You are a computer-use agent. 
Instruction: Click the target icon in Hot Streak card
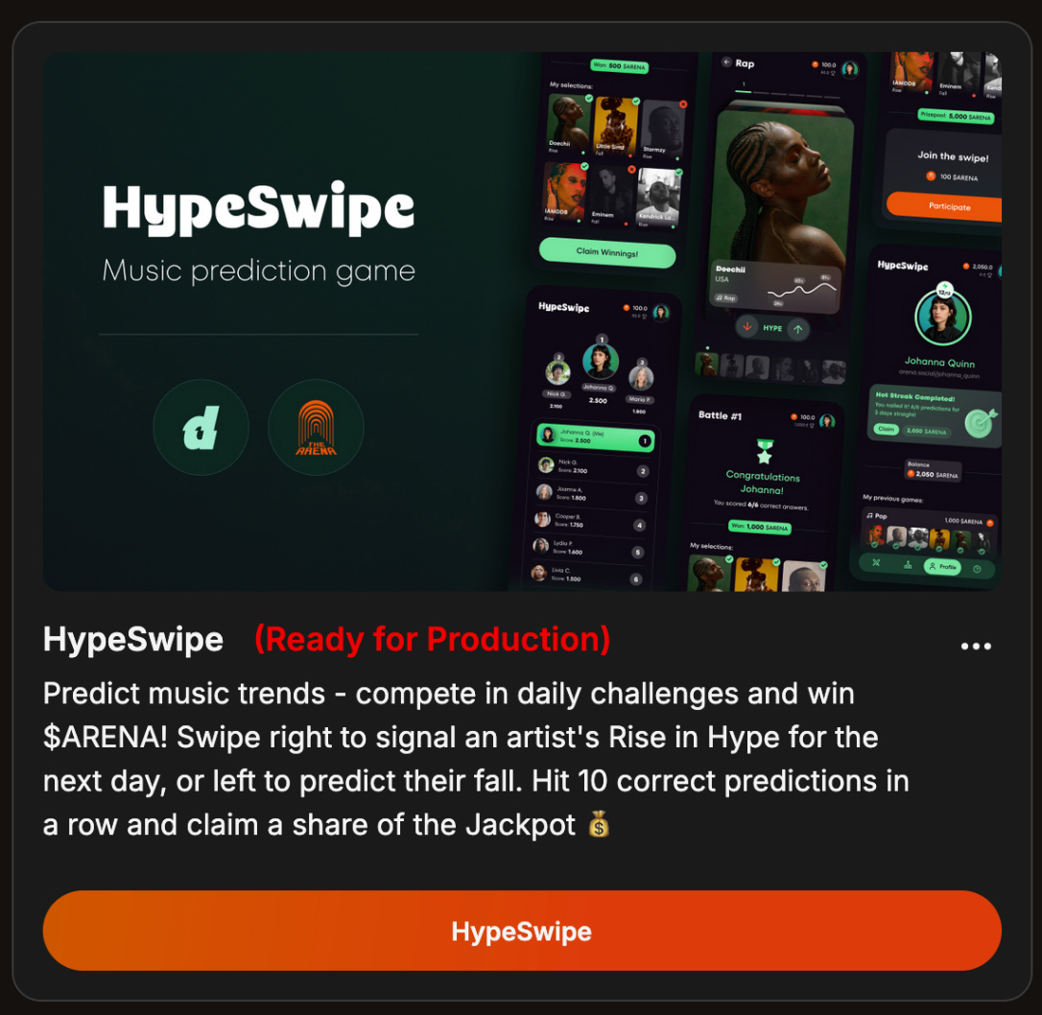pyautogui.click(x=980, y=422)
